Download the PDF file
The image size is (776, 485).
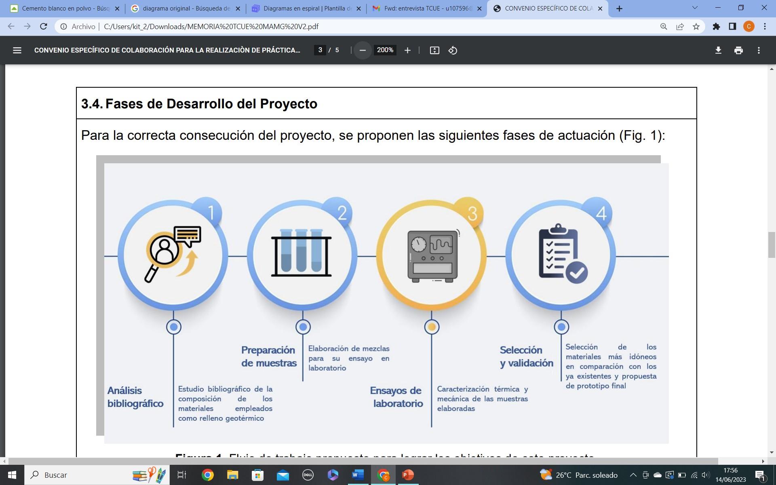pyautogui.click(x=718, y=51)
